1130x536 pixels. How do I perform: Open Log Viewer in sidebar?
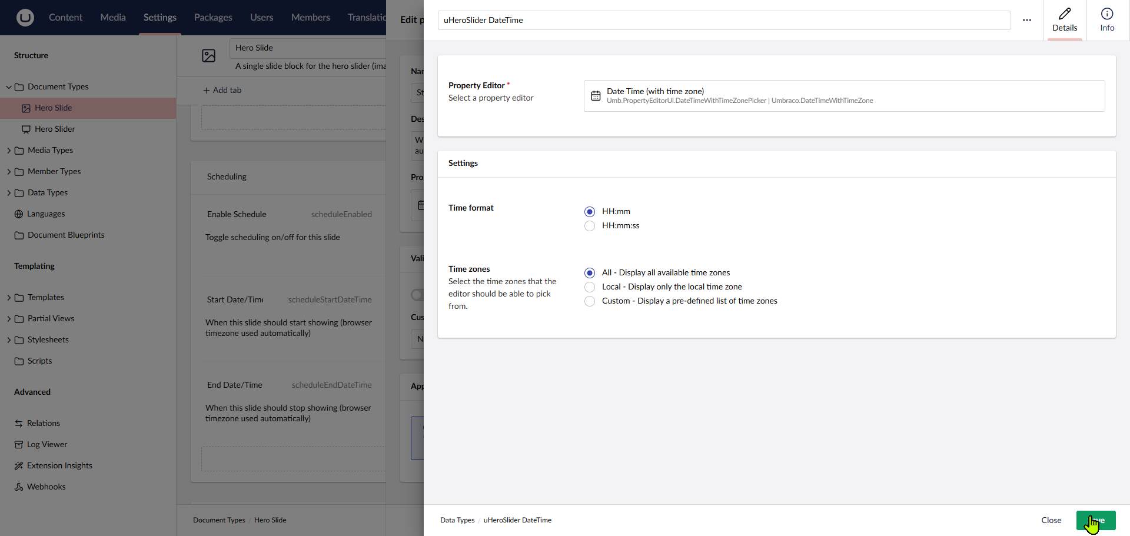coord(47,444)
